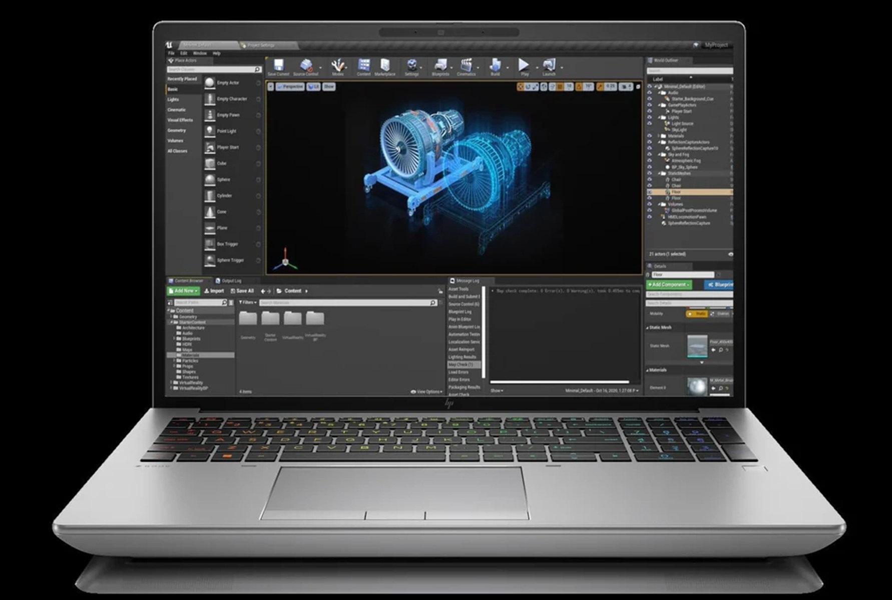Toggle visibility eye for StaticMeshes folder
The image size is (892, 600).
tap(650, 173)
